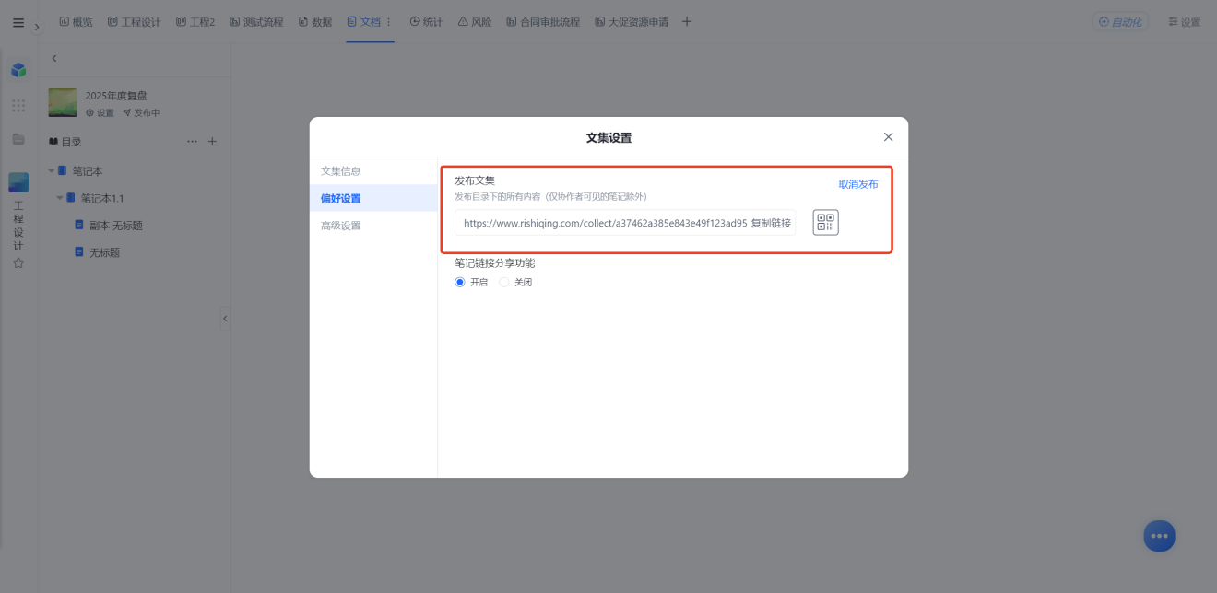
Task: Open the 文档 tab options dots
Action: pos(388,21)
